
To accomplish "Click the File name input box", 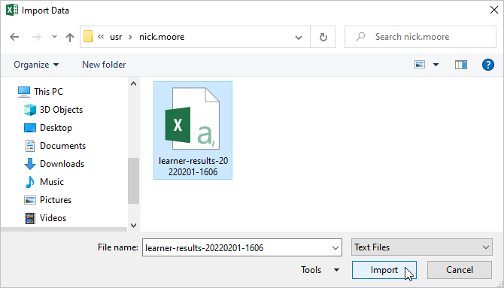I will click(x=242, y=247).
